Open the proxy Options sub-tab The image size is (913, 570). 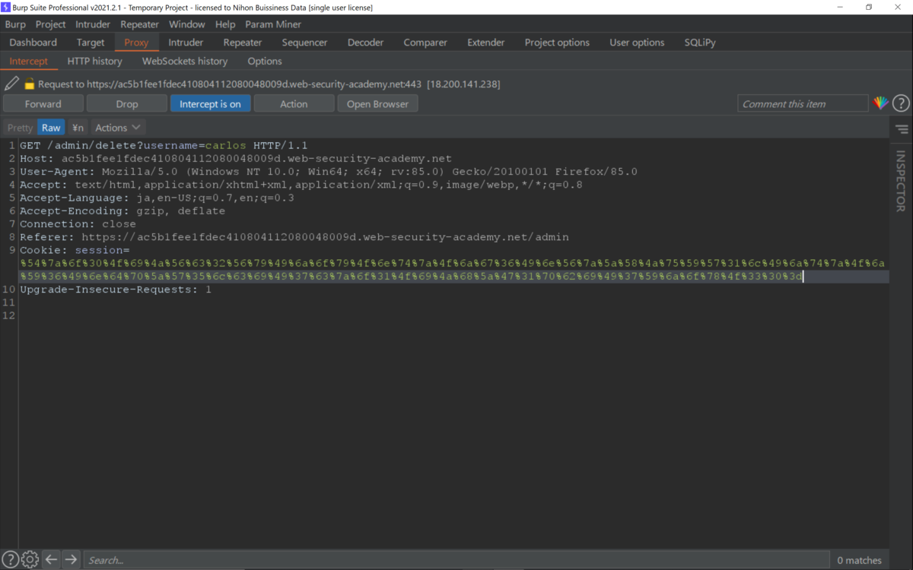[x=265, y=61]
